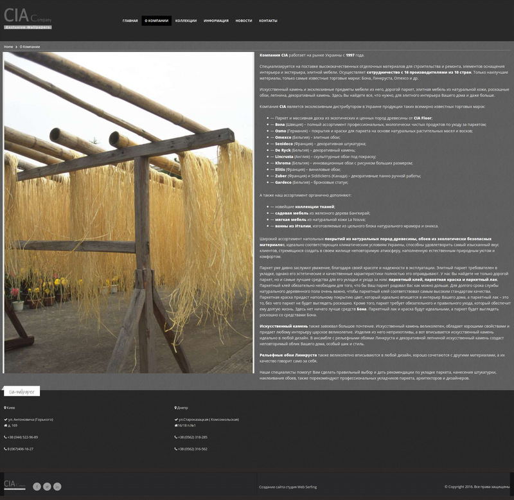Click the Создание сайта студия Web Serfing link
This screenshot has width=514, height=500.
[x=288, y=487]
